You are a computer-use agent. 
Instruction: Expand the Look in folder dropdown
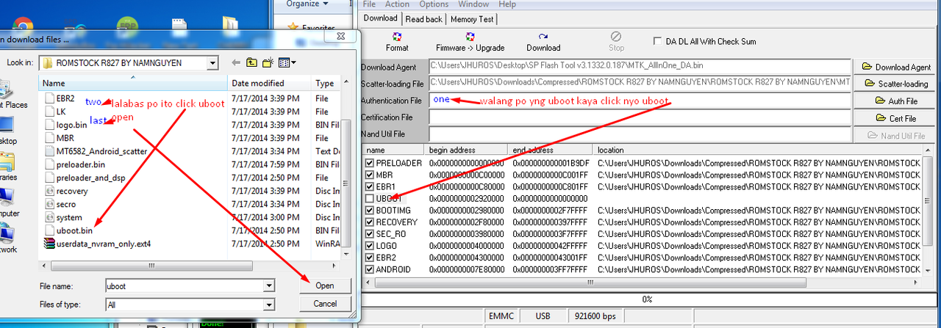point(212,63)
